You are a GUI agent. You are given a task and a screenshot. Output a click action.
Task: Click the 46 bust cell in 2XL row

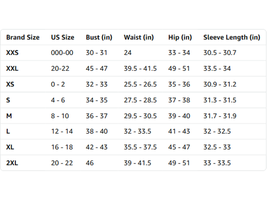pos(90,163)
